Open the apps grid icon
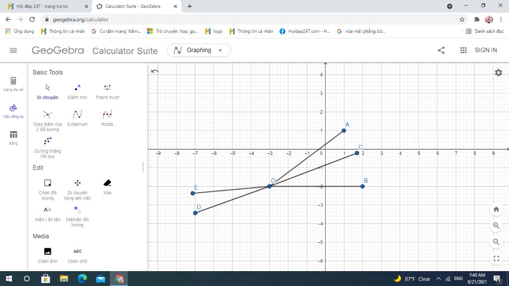This screenshot has height=286, width=509. (x=463, y=50)
